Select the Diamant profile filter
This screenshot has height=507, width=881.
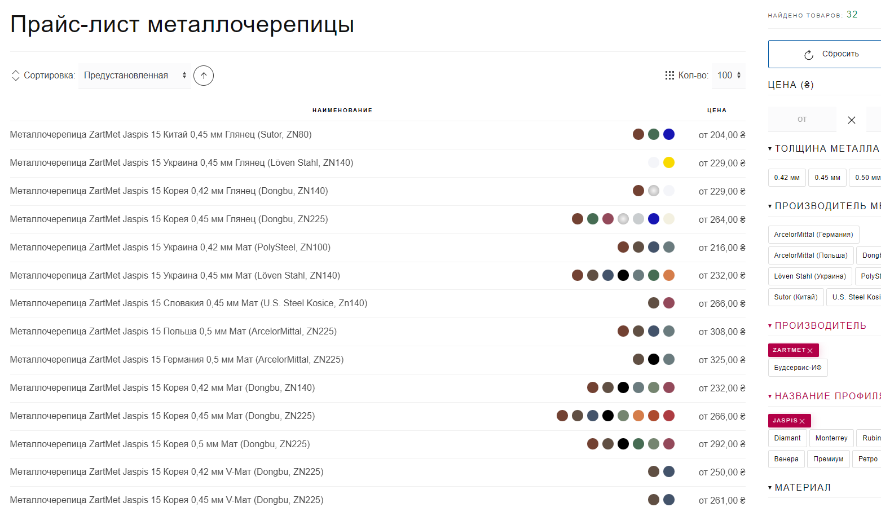[x=787, y=438]
